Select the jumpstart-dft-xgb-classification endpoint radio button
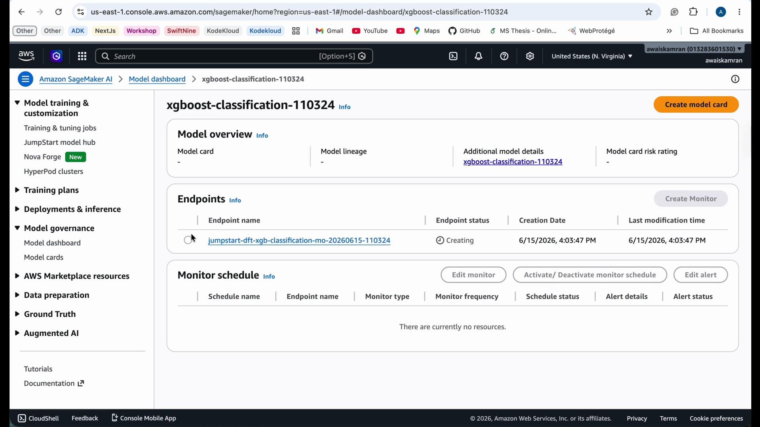The height and width of the screenshot is (427, 760). click(x=188, y=240)
